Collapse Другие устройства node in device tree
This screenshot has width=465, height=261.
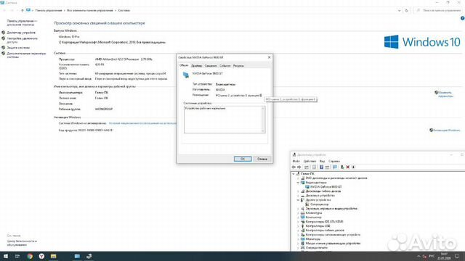(298, 200)
